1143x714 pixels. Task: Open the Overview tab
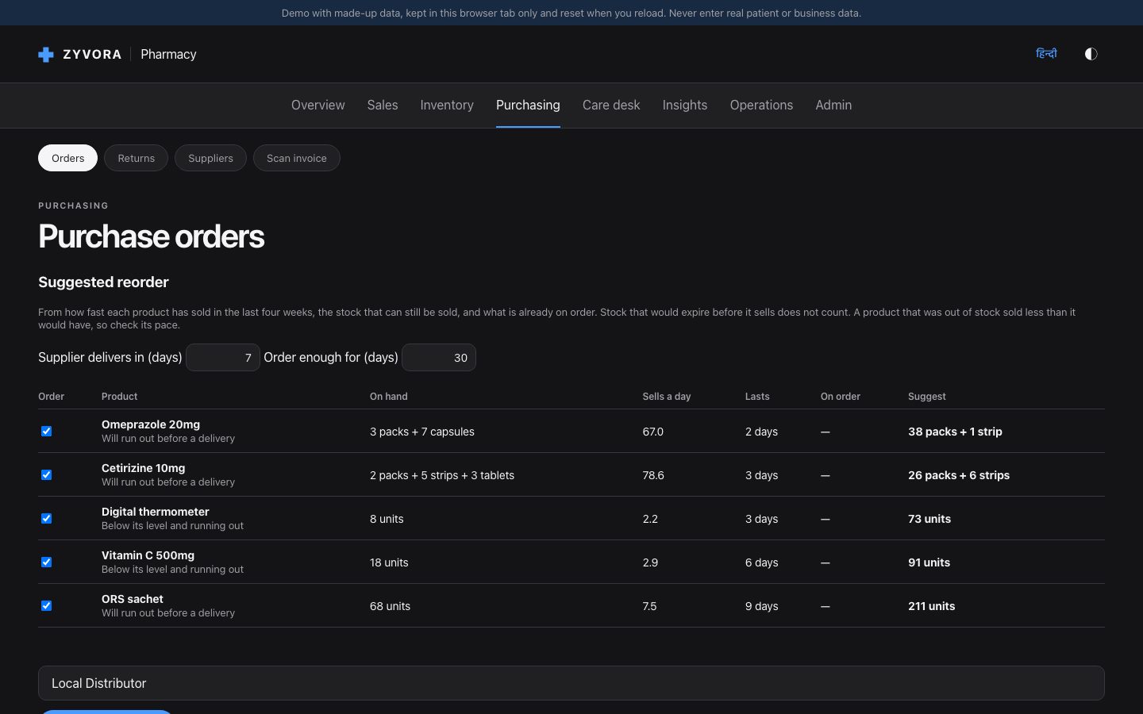point(317,105)
